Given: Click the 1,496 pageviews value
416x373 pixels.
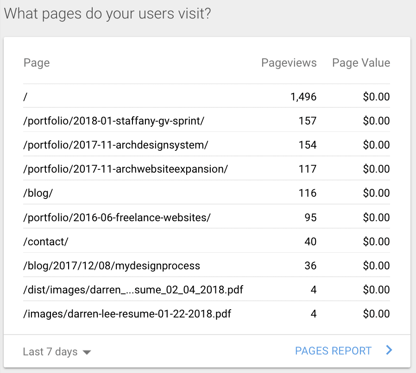Looking at the screenshot, I should tap(303, 97).
